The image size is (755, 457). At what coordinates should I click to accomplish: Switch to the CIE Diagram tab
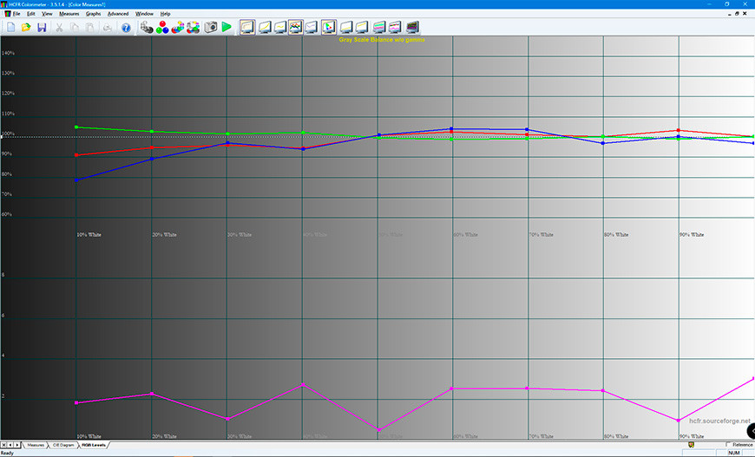pyautogui.click(x=64, y=445)
